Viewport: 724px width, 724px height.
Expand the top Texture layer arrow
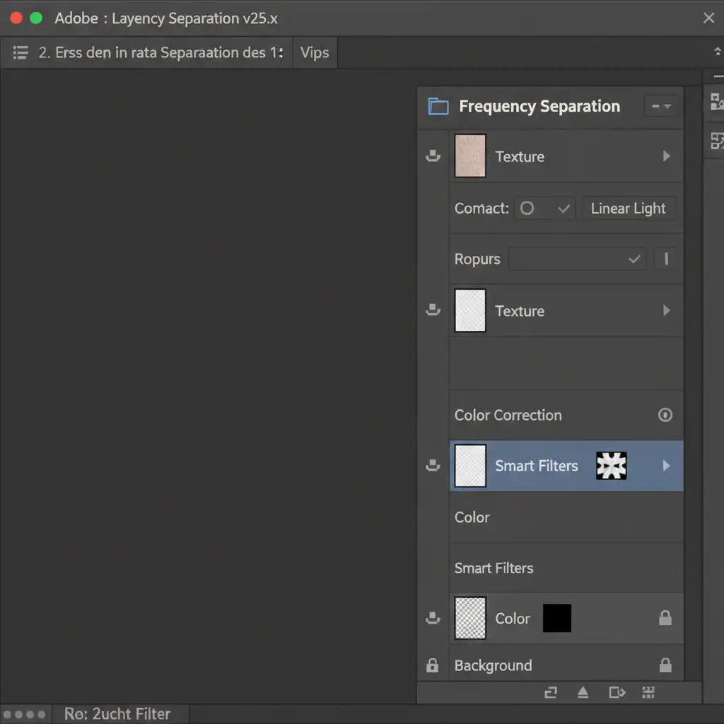666,156
